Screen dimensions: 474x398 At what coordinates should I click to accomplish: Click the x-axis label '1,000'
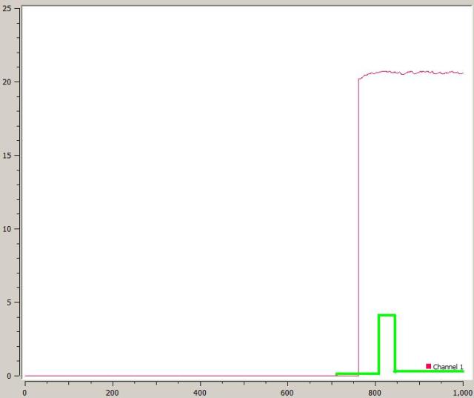point(463,393)
